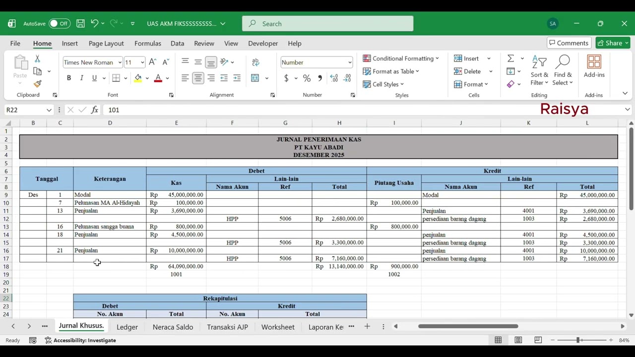Switch to Insert ribbon tab
635x357 pixels.
tap(70, 43)
